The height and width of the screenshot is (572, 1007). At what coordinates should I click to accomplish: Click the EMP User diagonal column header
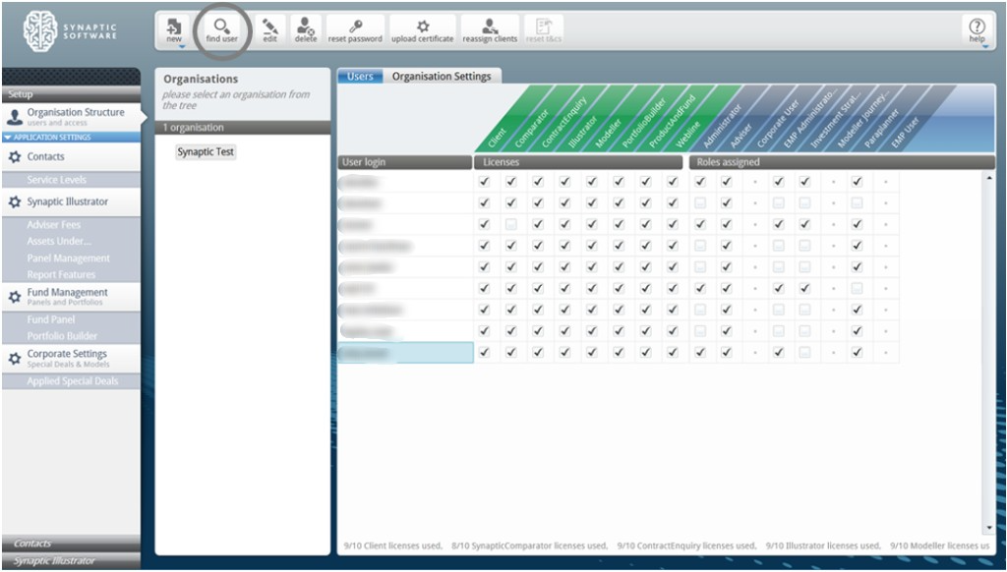pyautogui.click(x=905, y=133)
